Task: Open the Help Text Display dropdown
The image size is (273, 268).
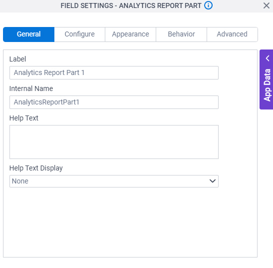Action: [114, 181]
